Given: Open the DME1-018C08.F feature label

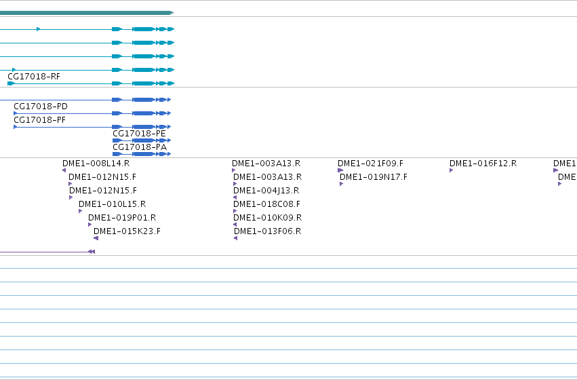Looking at the screenshot, I should [x=266, y=204].
